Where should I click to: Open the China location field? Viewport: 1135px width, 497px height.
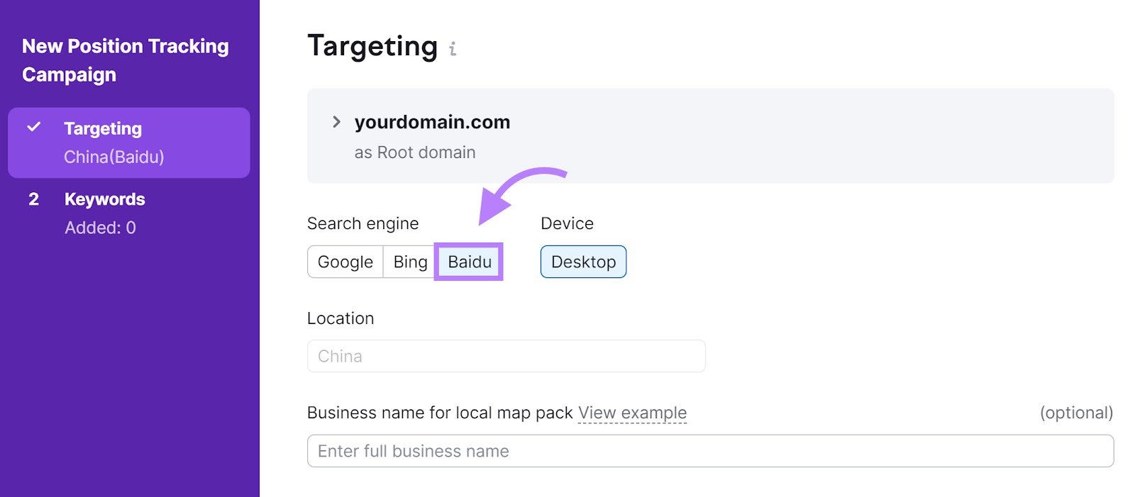click(506, 356)
